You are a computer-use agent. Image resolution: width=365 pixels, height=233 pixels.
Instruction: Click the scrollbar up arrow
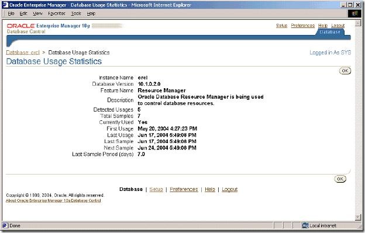pyautogui.click(x=358, y=23)
